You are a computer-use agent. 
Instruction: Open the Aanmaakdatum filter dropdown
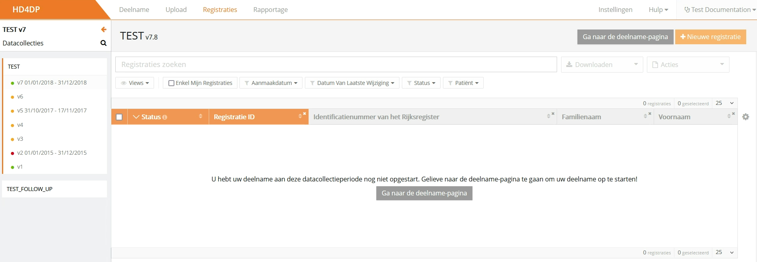(271, 83)
